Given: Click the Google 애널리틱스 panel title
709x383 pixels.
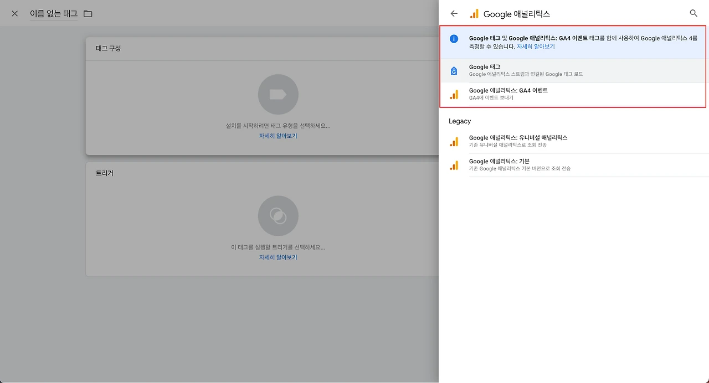Looking at the screenshot, I should [517, 14].
